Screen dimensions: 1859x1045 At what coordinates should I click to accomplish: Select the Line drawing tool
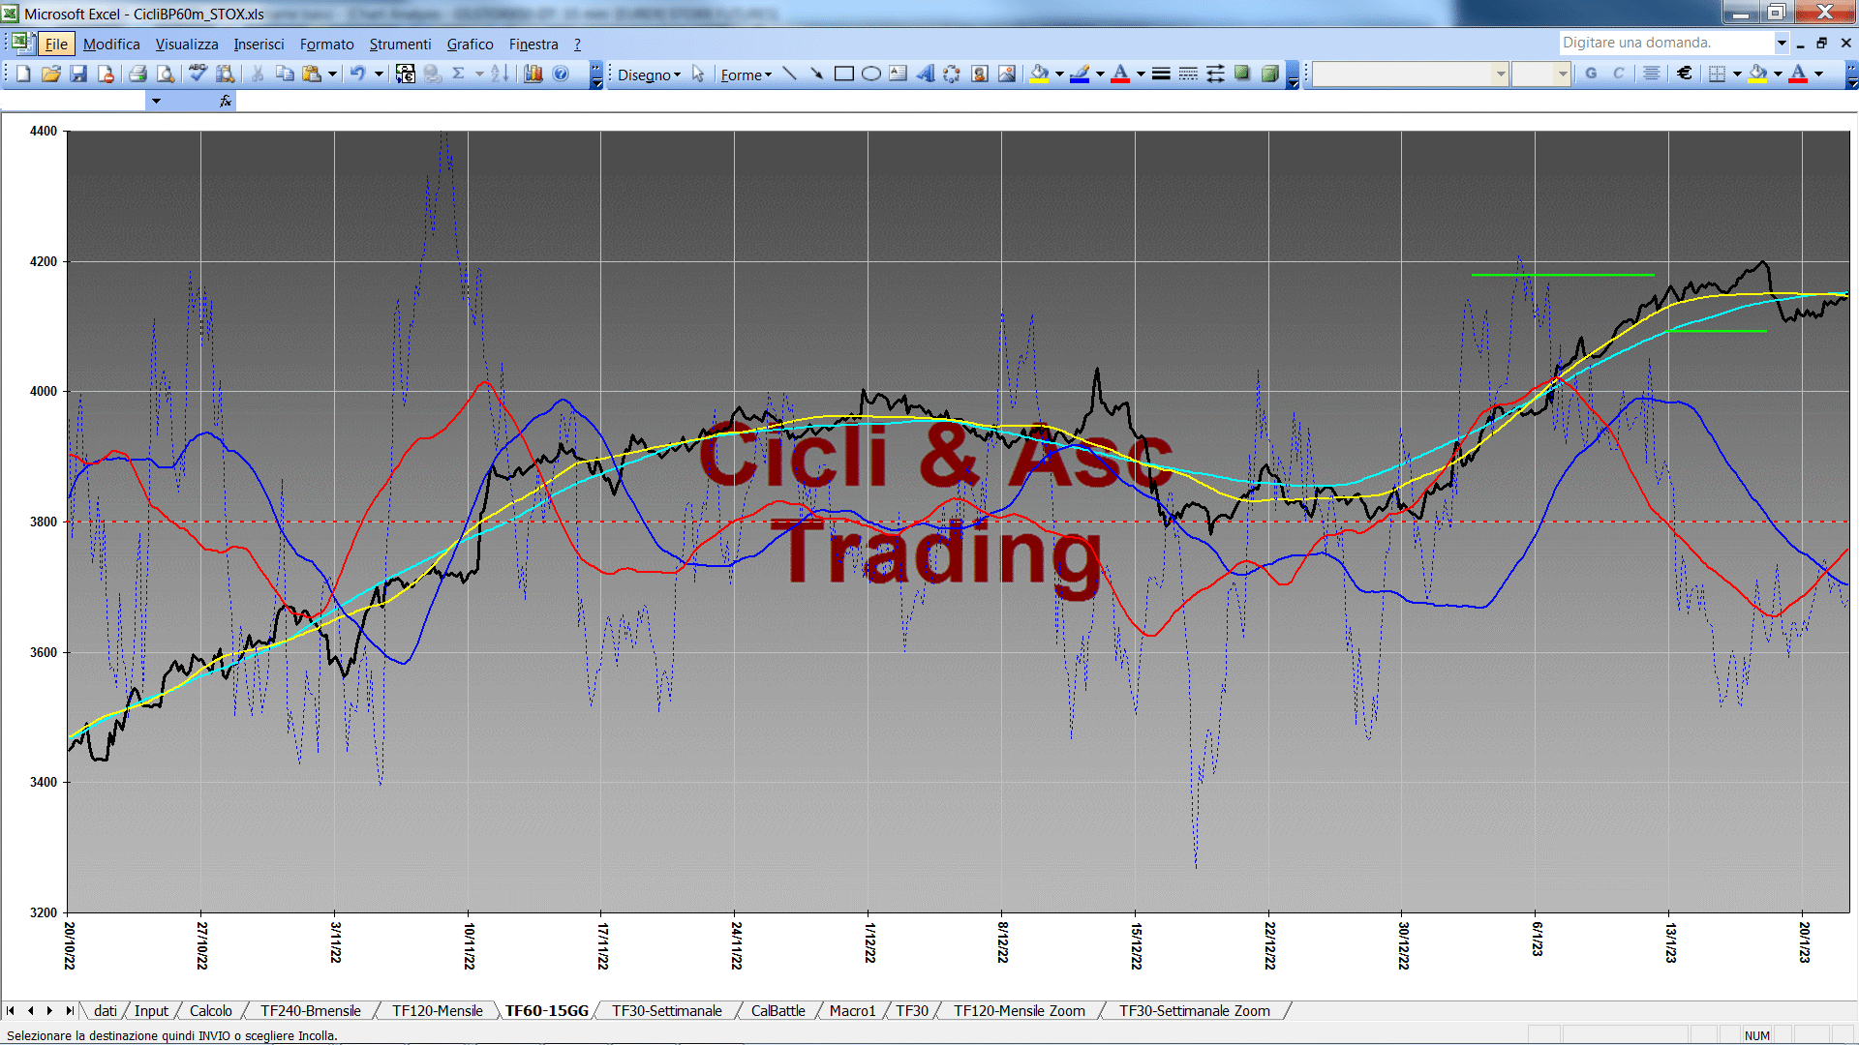[x=789, y=75]
